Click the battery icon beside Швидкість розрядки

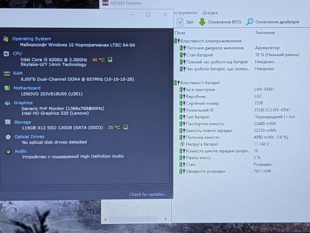(182, 171)
